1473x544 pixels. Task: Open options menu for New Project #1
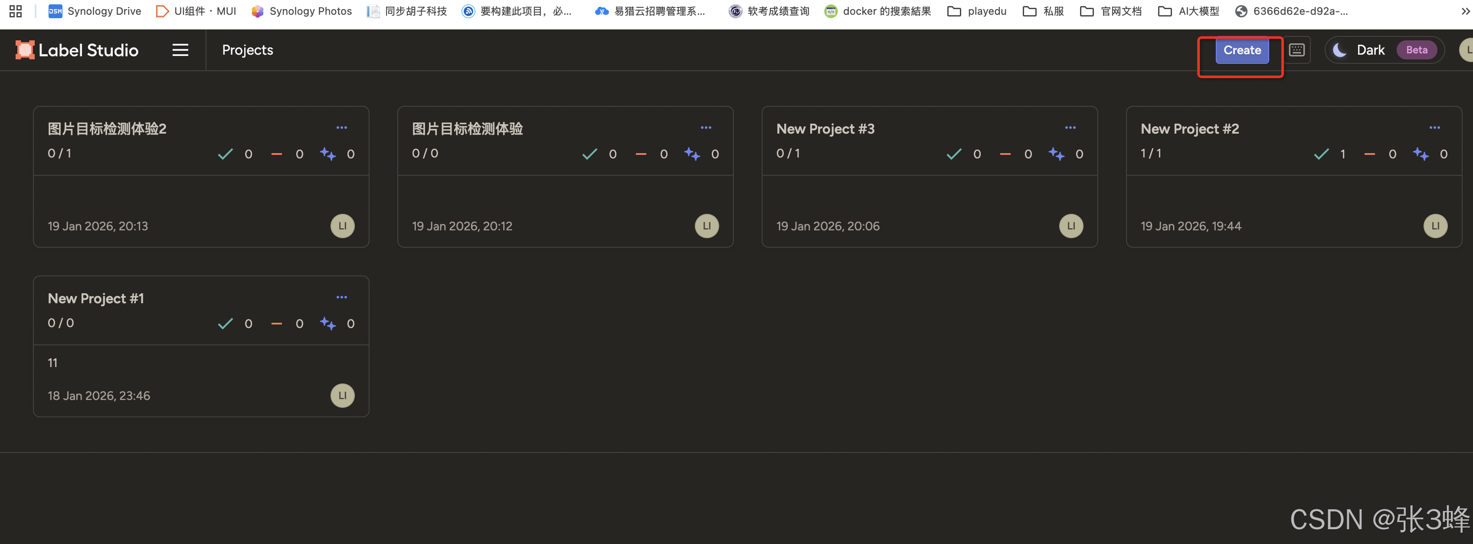click(x=341, y=297)
